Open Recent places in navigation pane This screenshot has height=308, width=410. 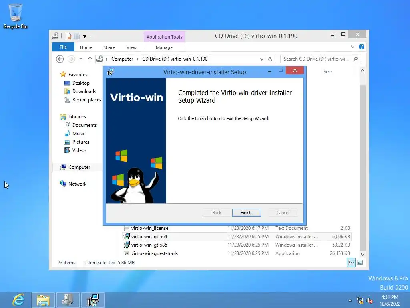(86, 100)
